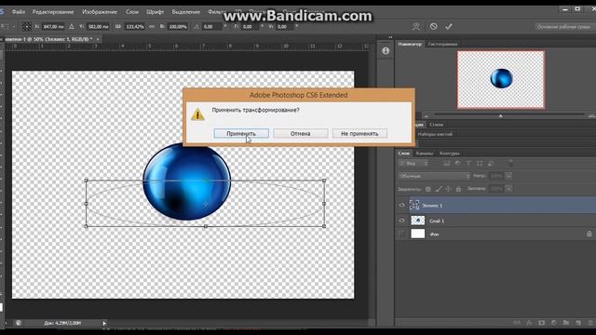Click the Y position field
The width and height of the screenshot is (596, 335).
tap(98, 27)
